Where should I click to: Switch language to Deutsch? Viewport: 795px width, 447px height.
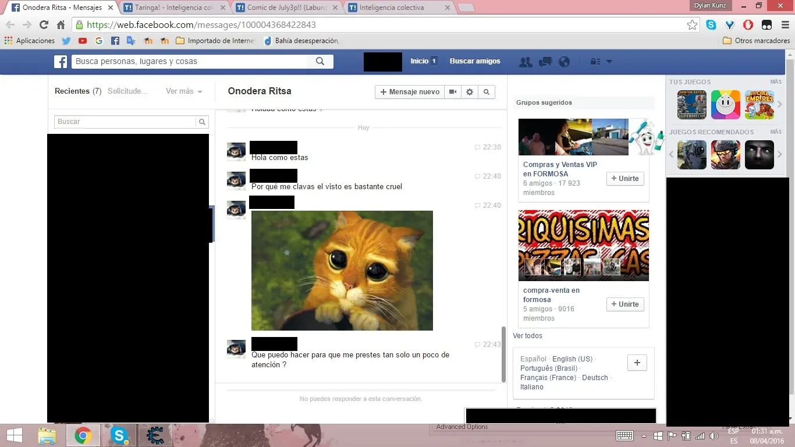click(x=595, y=378)
